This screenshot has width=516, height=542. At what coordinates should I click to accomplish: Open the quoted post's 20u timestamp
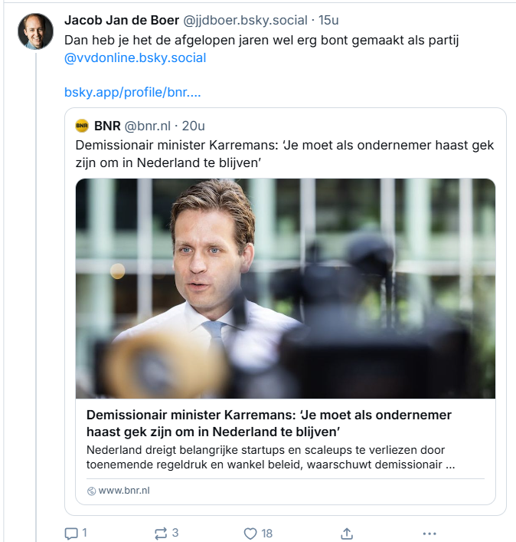[x=193, y=126]
